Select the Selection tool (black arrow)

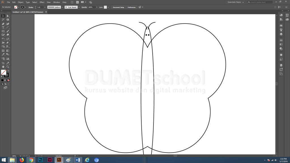click(x=3, y=16)
